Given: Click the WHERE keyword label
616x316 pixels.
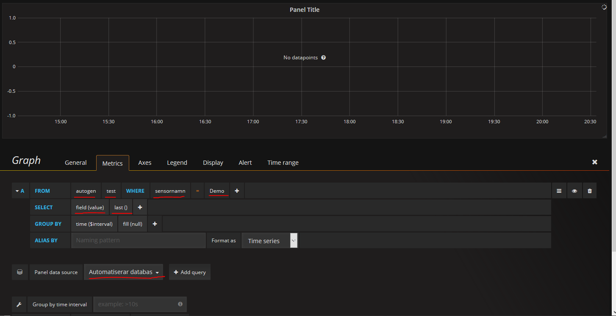Looking at the screenshot, I should click(x=136, y=191).
